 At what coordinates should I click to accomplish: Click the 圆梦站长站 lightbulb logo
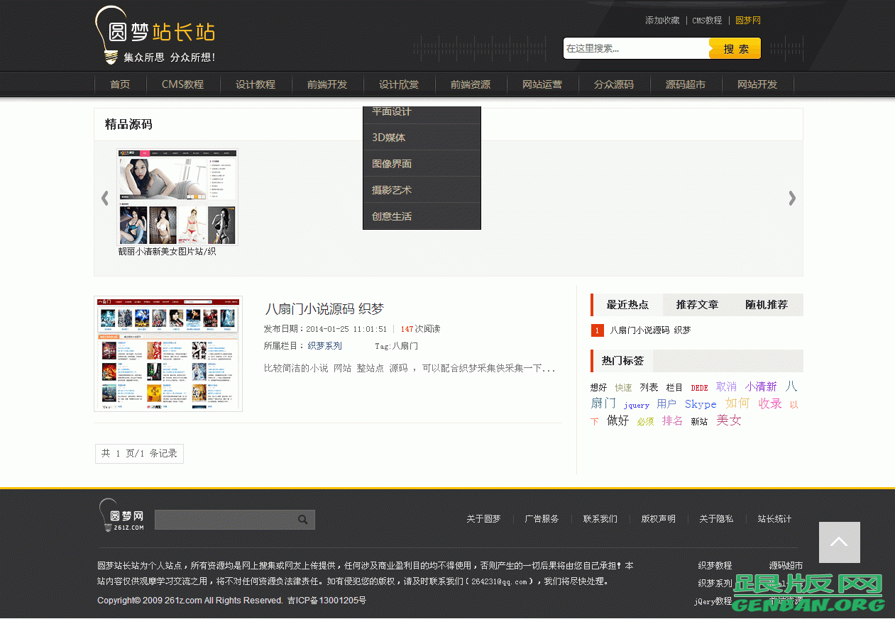pyautogui.click(x=155, y=35)
